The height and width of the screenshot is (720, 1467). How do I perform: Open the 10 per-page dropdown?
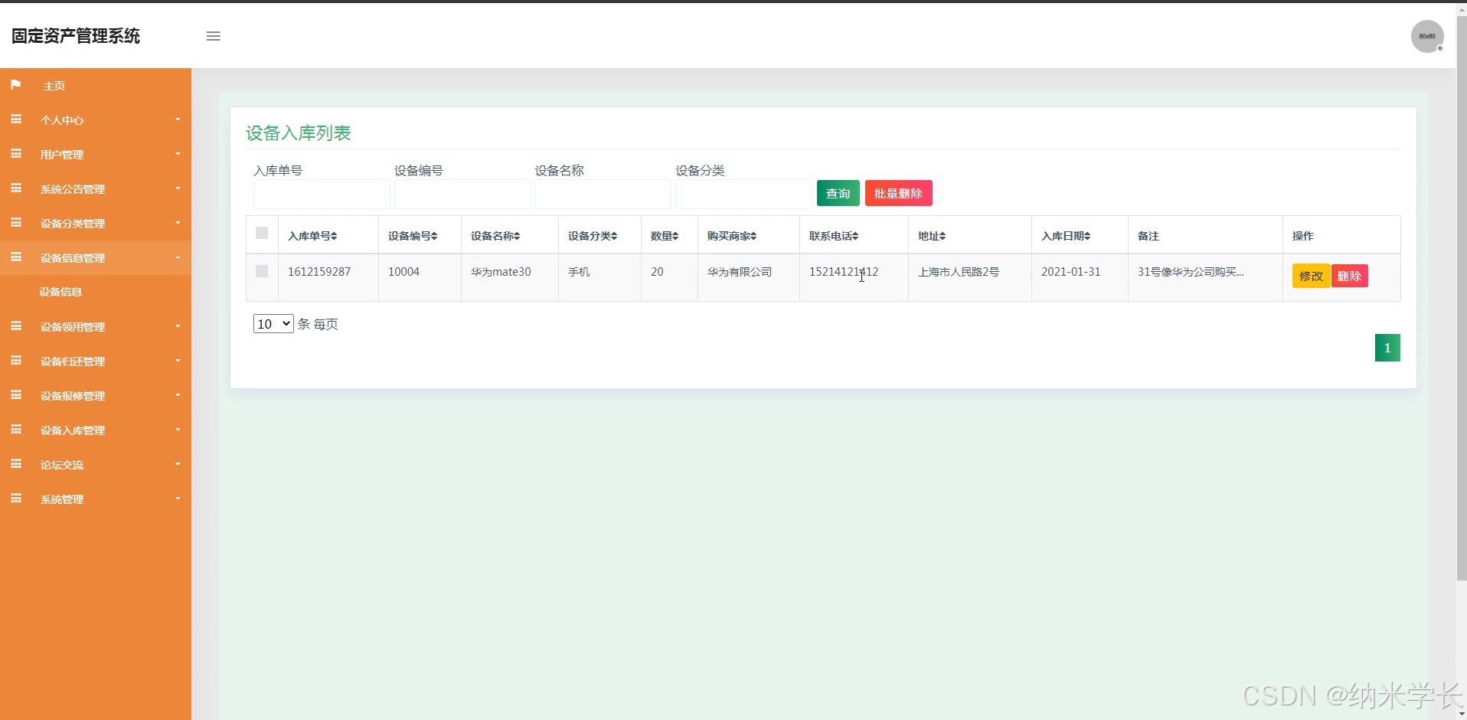point(273,324)
